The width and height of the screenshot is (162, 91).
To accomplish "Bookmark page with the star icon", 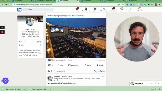I will coord(123,5).
